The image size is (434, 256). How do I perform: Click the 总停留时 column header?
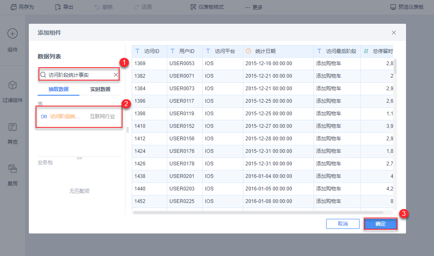[377, 51]
